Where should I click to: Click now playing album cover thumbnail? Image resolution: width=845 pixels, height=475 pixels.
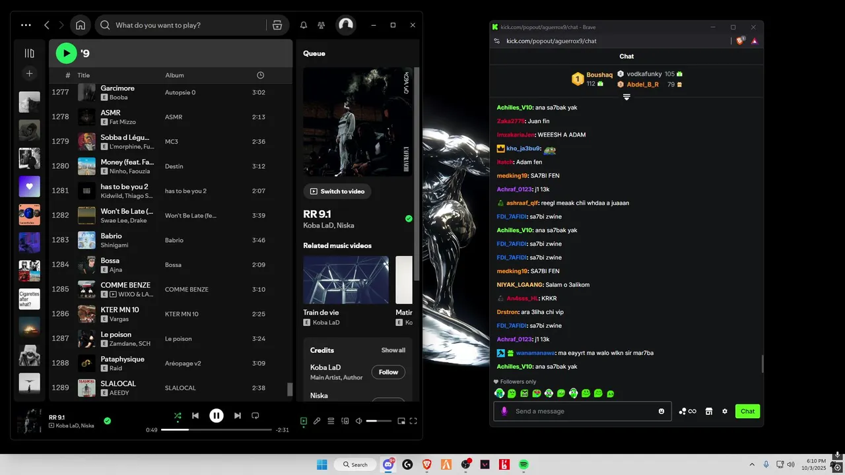click(29, 421)
